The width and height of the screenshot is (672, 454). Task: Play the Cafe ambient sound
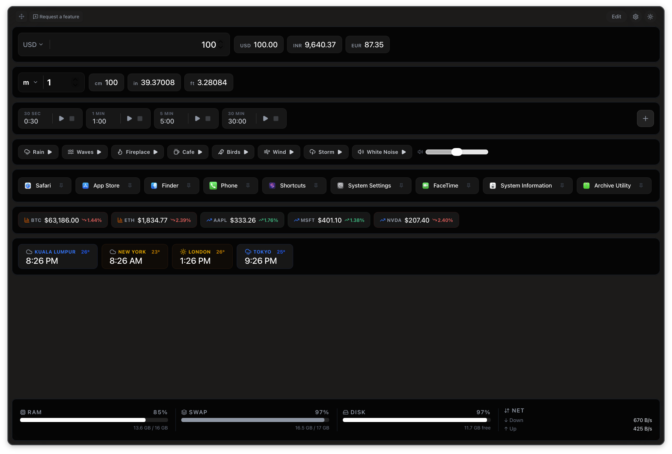click(188, 152)
